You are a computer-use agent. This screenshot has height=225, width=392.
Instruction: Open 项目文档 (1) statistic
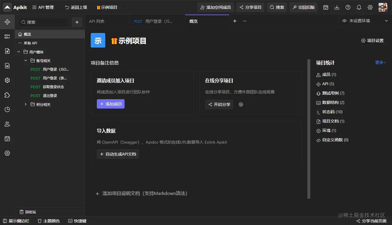330,121
